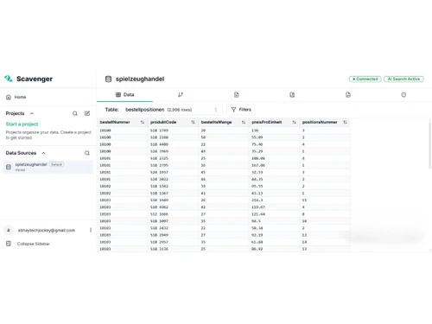Click the Connected status badge

(x=365, y=79)
